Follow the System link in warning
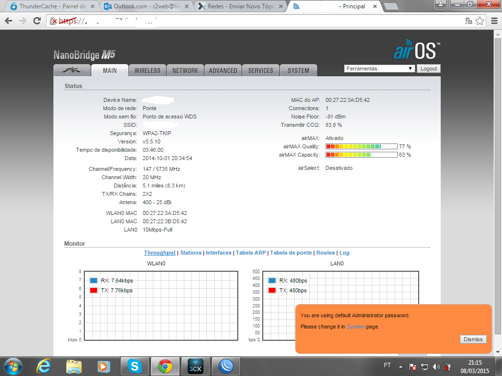502x376 pixels. pos(356,327)
